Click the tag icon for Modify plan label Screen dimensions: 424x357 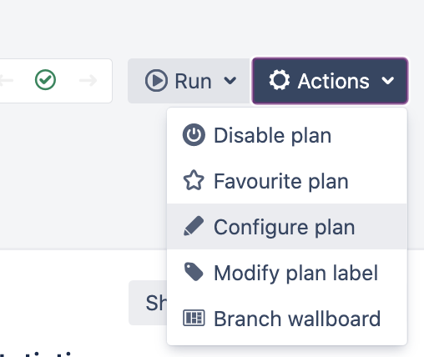tap(194, 272)
